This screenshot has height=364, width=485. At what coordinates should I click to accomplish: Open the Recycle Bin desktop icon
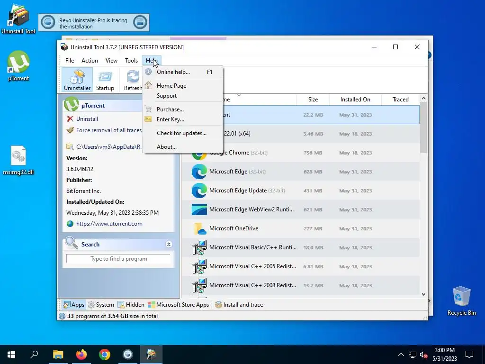pos(461,301)
